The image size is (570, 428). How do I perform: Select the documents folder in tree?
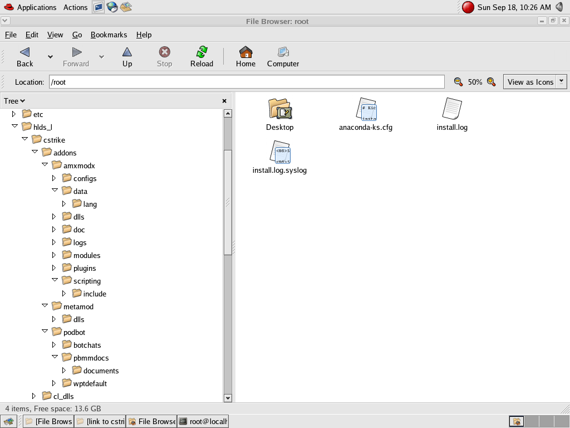[x=96, y=371]
